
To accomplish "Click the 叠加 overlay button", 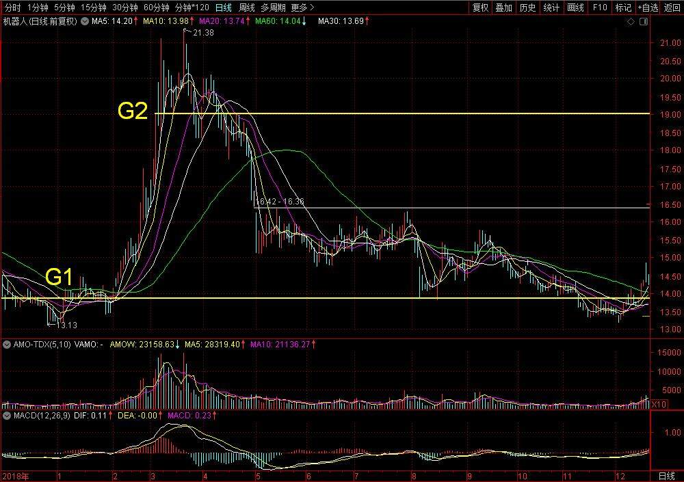I will click(504, 8).
